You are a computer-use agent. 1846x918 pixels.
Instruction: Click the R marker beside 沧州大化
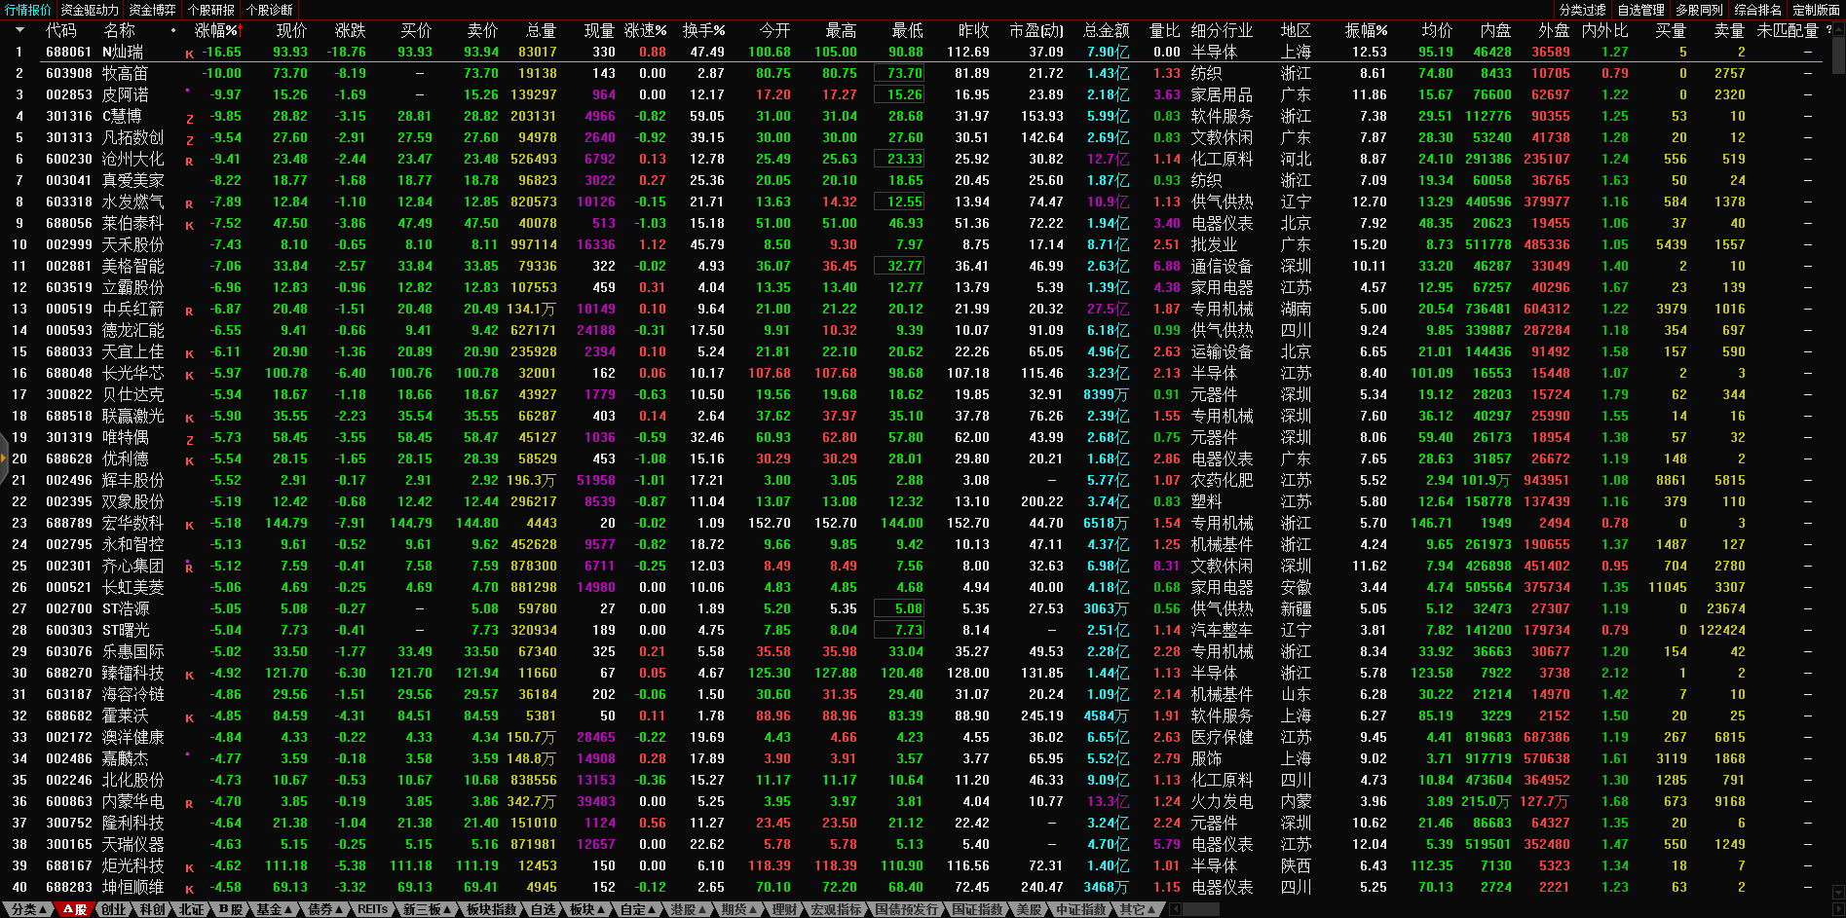[189, 161]
